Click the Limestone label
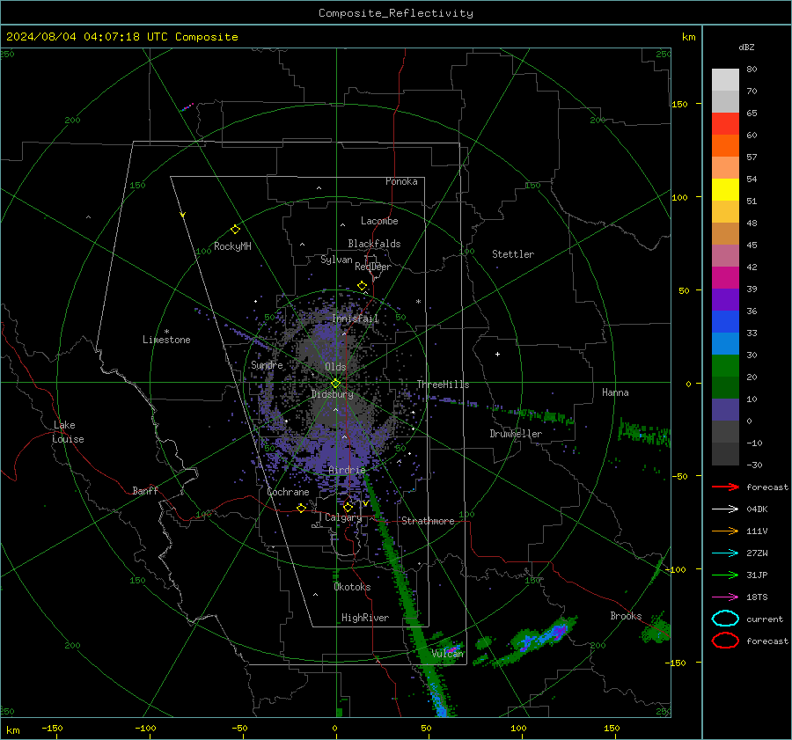The width and height of the screenshot is (792, 740). coord(166,340)
